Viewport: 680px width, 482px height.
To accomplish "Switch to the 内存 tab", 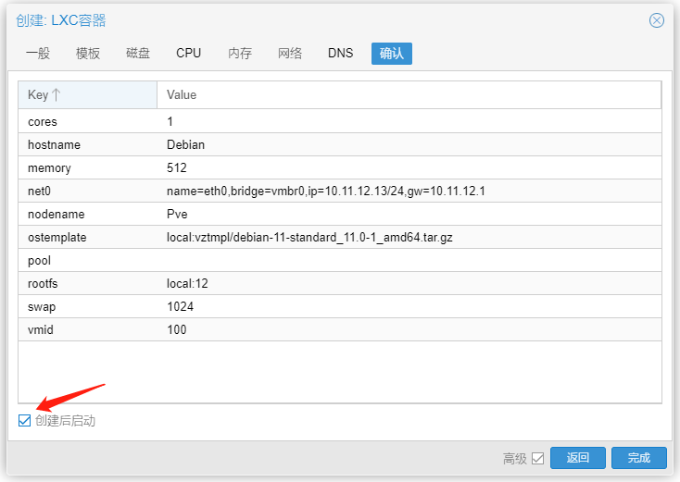I will (240, 54).
